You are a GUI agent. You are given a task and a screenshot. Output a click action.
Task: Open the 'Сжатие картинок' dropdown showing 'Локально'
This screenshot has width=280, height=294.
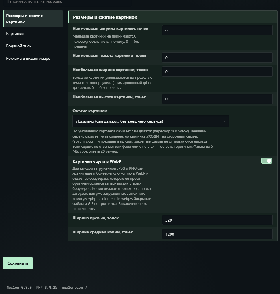coord(151,121)
